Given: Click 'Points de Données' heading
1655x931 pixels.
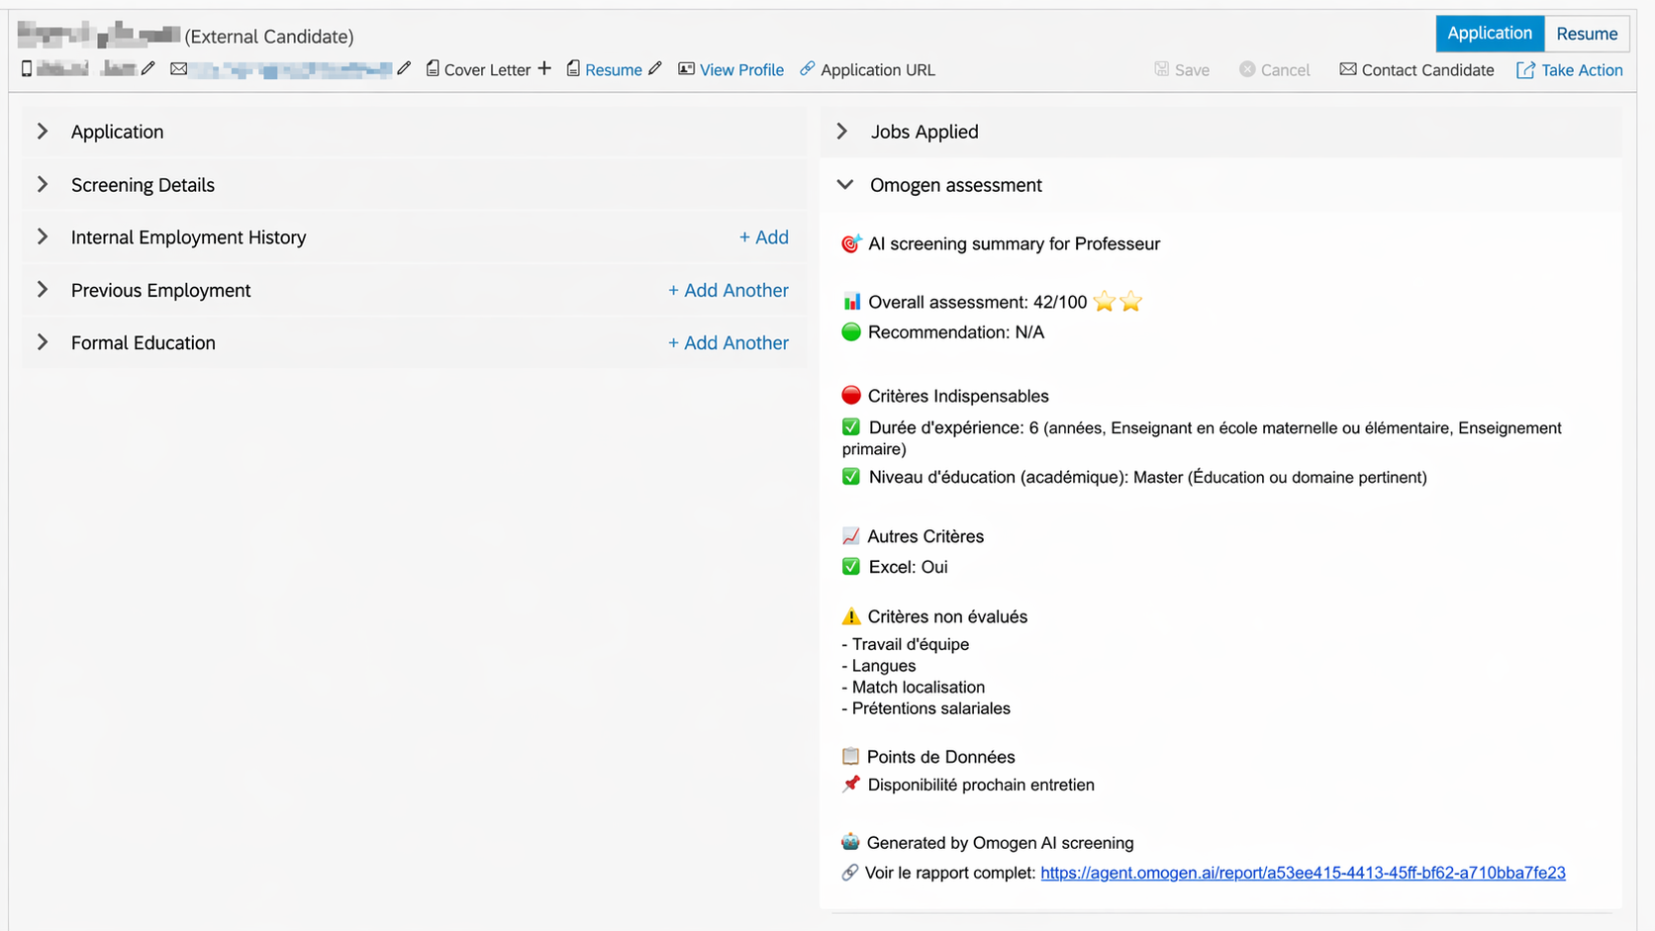Looking at the screenshot, I should (940, 757).
